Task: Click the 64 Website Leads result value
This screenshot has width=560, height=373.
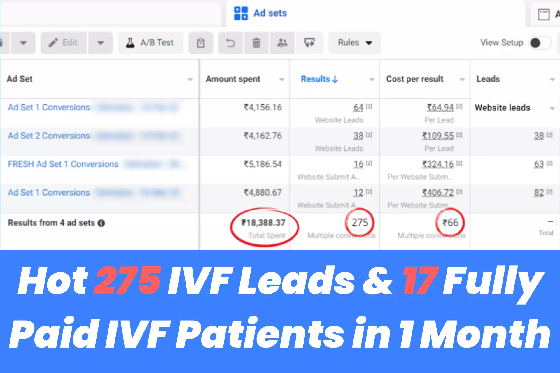Action: pyautogui.click(x=358, y=108)
